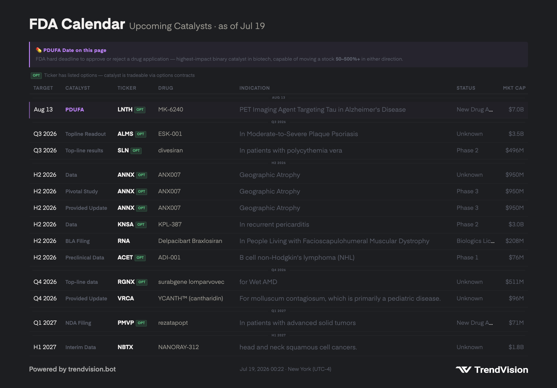Click the DRUG column header
557x388 pixels.
166,88
